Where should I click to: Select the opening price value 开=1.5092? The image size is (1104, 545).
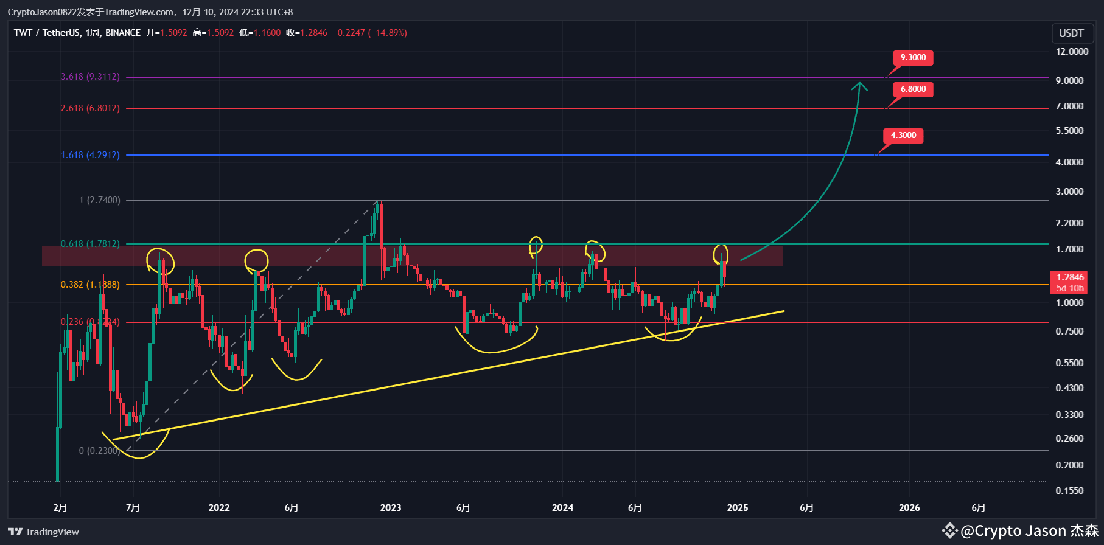(166, 33)
